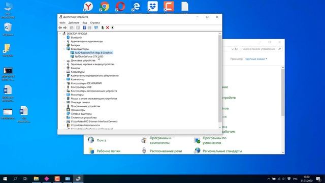Image resolution: width=325 pixels, height=183 pixels.
Task: Click the green Update driver toolbar icon
Action: [x=103, y=27]
